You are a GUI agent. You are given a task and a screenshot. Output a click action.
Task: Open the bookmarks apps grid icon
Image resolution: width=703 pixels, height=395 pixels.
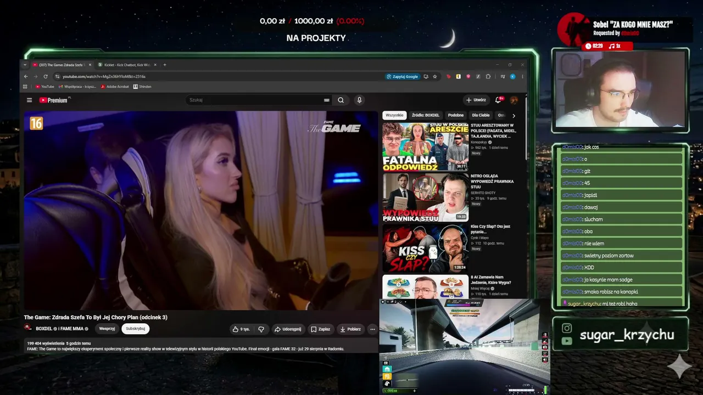click(25, 87)
